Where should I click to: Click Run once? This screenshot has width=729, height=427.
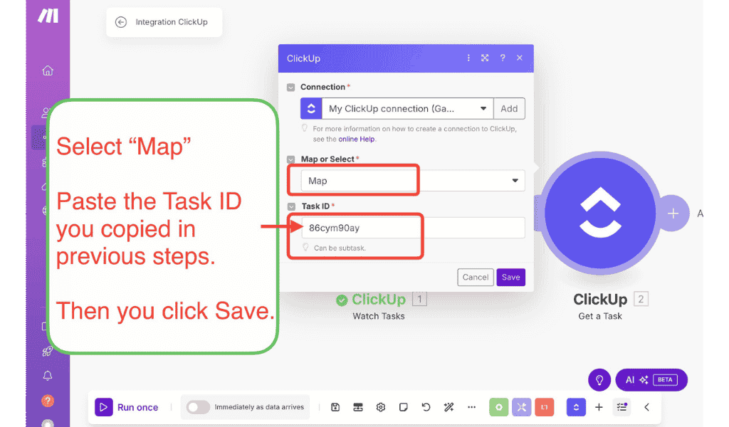point(127,408)
